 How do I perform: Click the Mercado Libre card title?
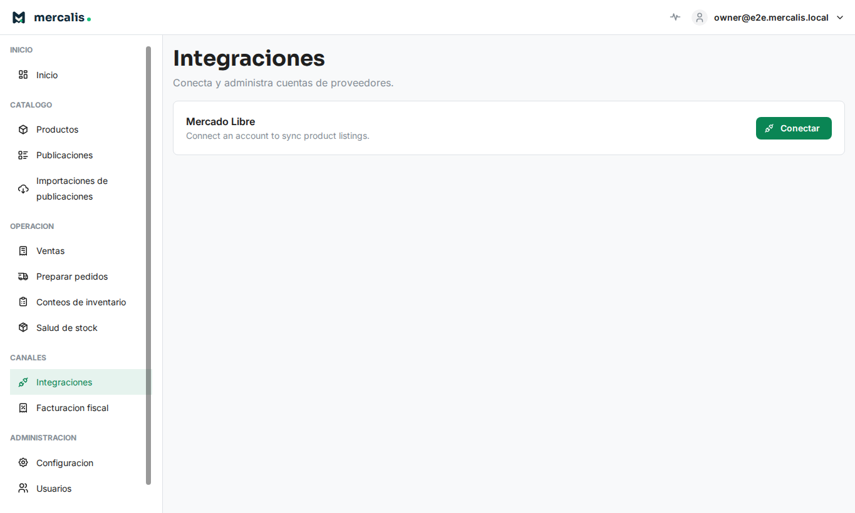[x=220, y=121]
